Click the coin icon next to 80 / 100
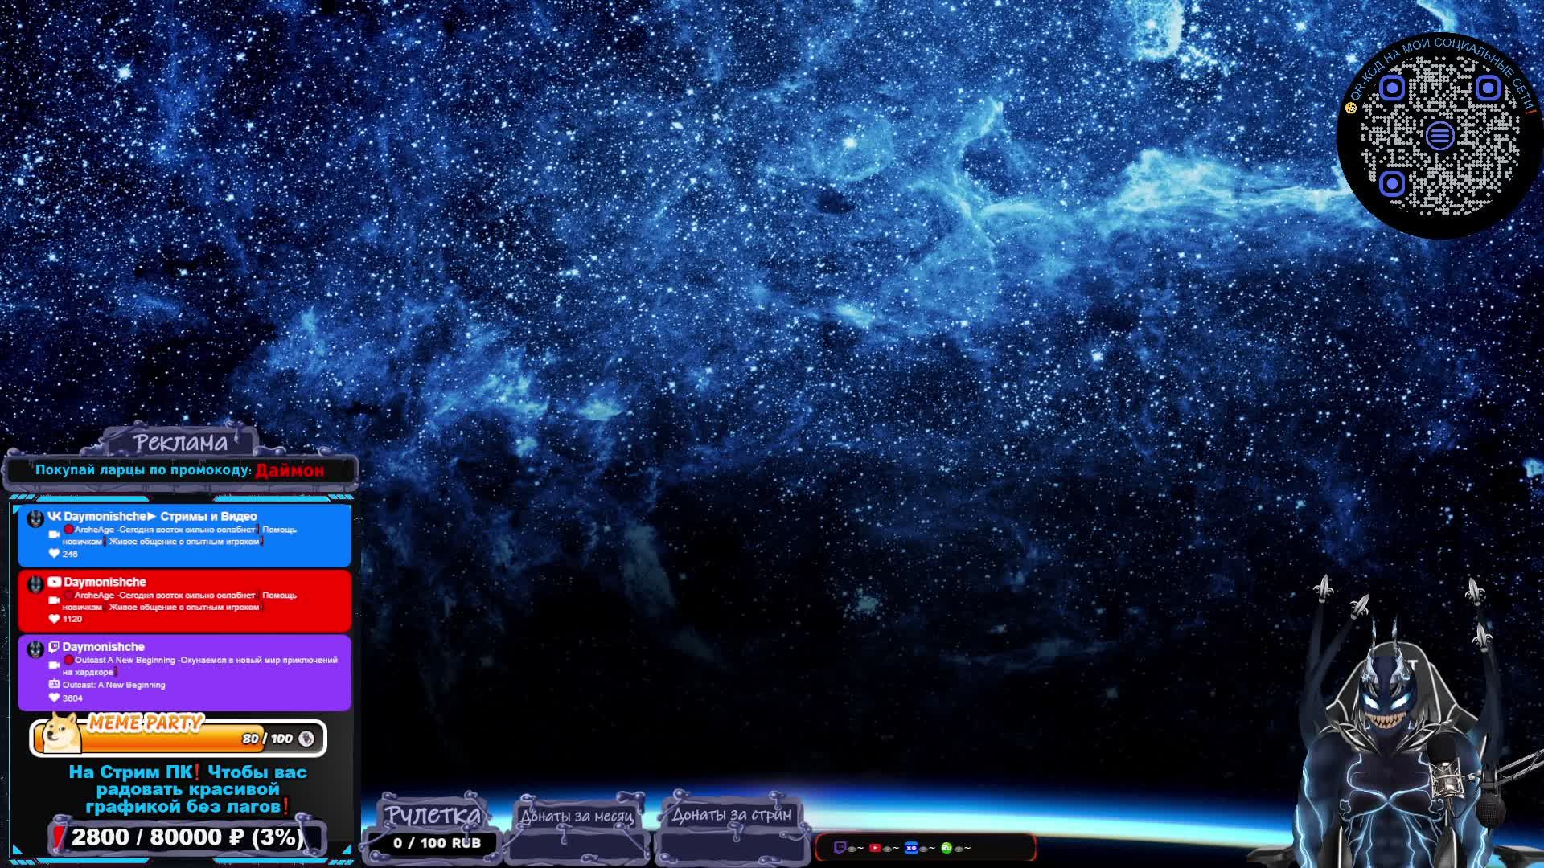1544x868 pixels. (306, 739)
